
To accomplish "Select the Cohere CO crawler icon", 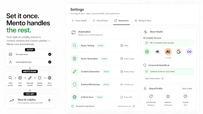I will pyautogui.click(x=189, y=52).
